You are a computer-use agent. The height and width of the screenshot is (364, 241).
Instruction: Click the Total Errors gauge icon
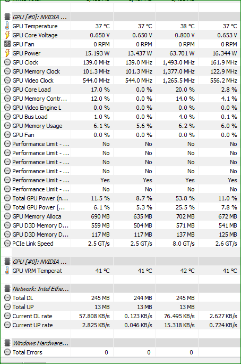[7, 352]
